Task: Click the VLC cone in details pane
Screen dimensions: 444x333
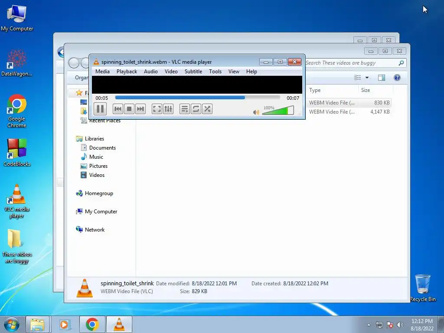Action: click(85, 288)
